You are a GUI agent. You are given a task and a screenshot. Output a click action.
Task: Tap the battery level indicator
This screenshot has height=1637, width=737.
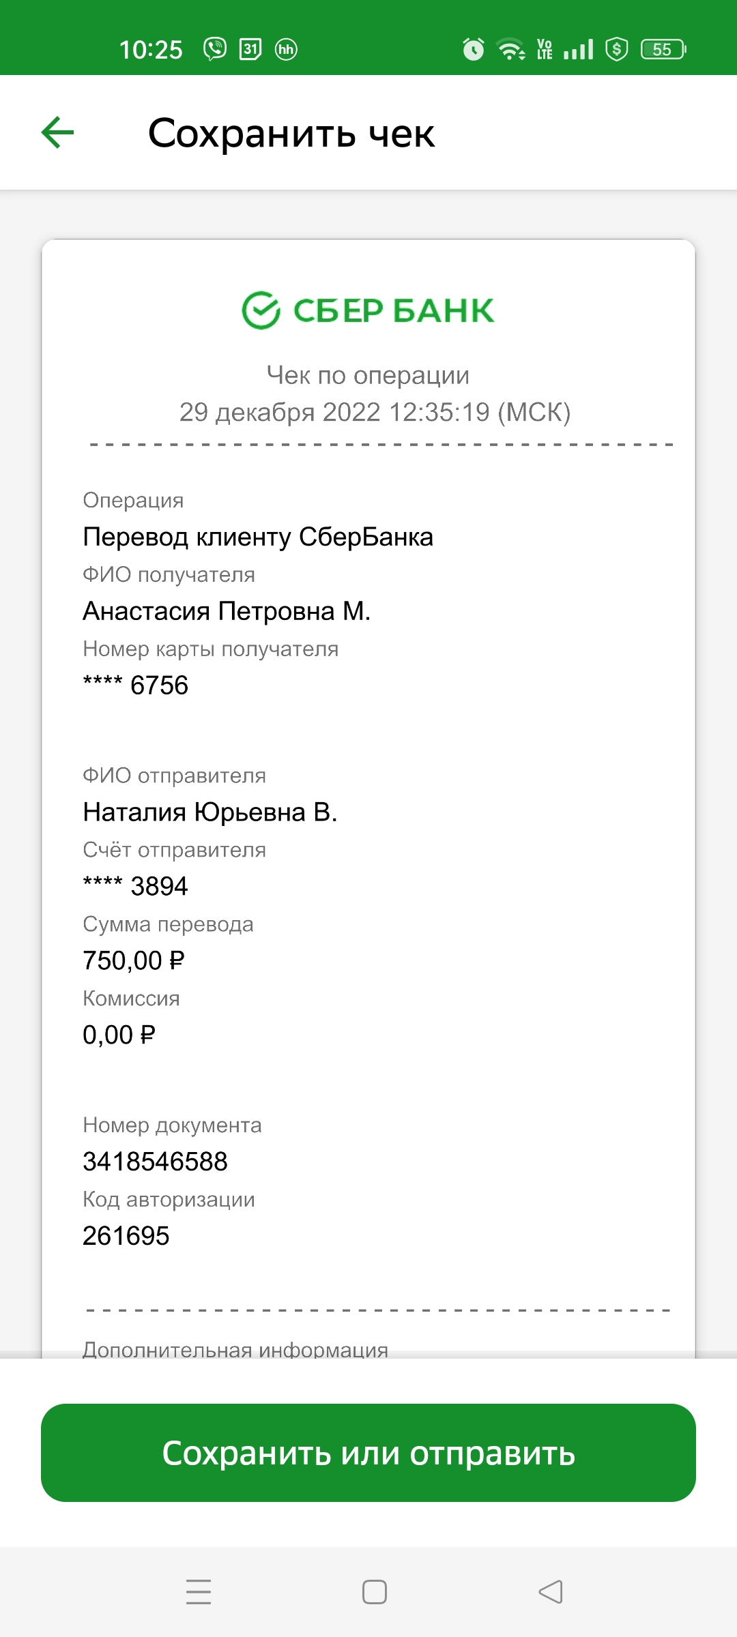tap(663, 49)
